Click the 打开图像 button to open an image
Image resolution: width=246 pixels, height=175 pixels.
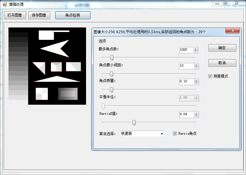click(15, 15)
